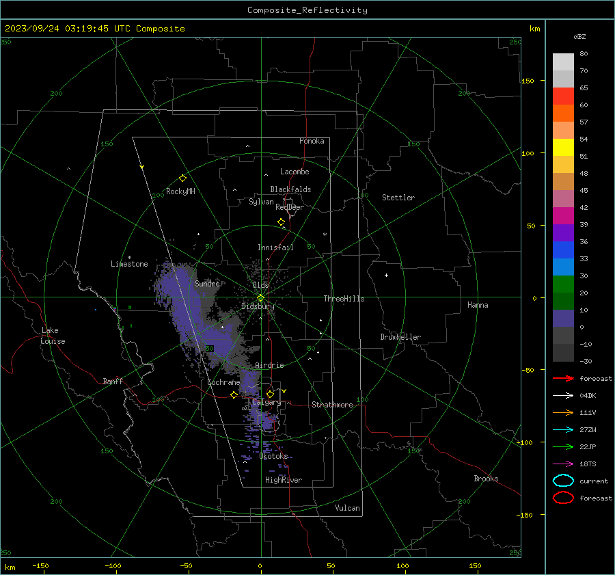This screenshot has width=615, height=575.
Task: Click the white asterisk above Limestone
Action: pyautogui.click(x=129, y=258)
